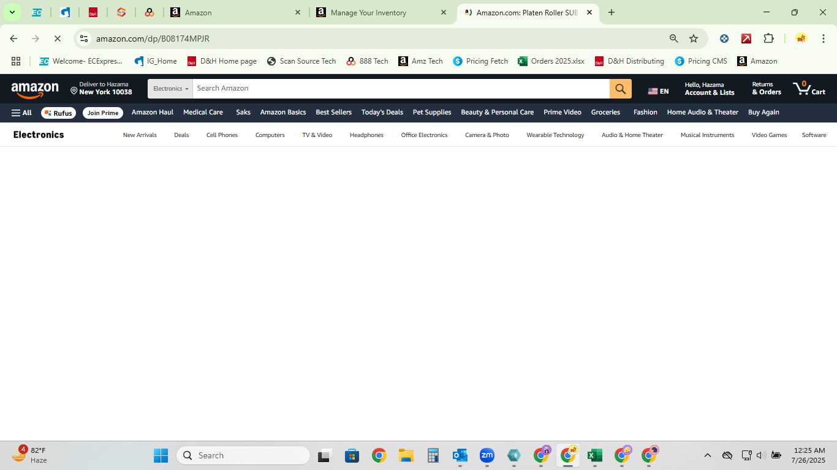
Task: Open Best Sellers
Action: pyautogui.click(x=334, y=113)
